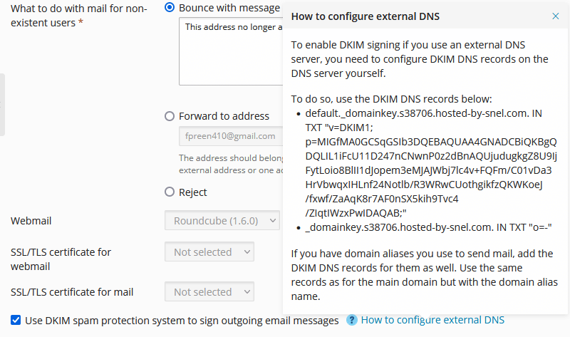Click the Roundcube dropdown chevron arrow
Viewport: 570px width, 337px height.
[x=273, y=220]
